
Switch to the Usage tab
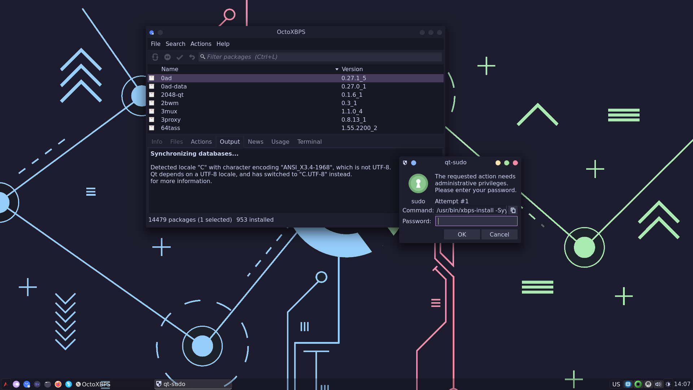[280, 142]
